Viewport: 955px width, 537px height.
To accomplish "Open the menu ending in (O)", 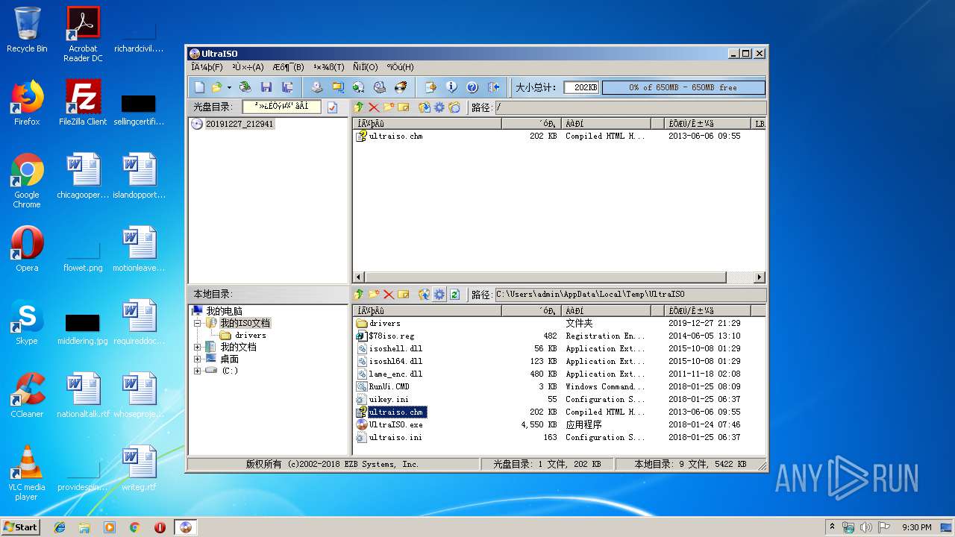I will 366,67.
